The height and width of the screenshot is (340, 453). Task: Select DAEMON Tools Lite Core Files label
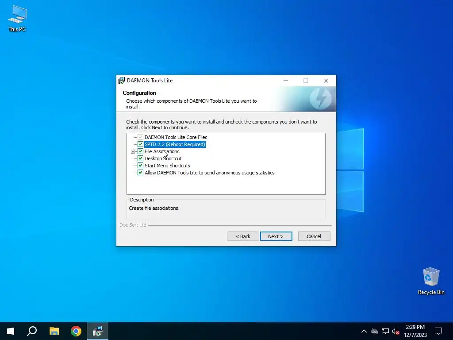pos(176,137)
